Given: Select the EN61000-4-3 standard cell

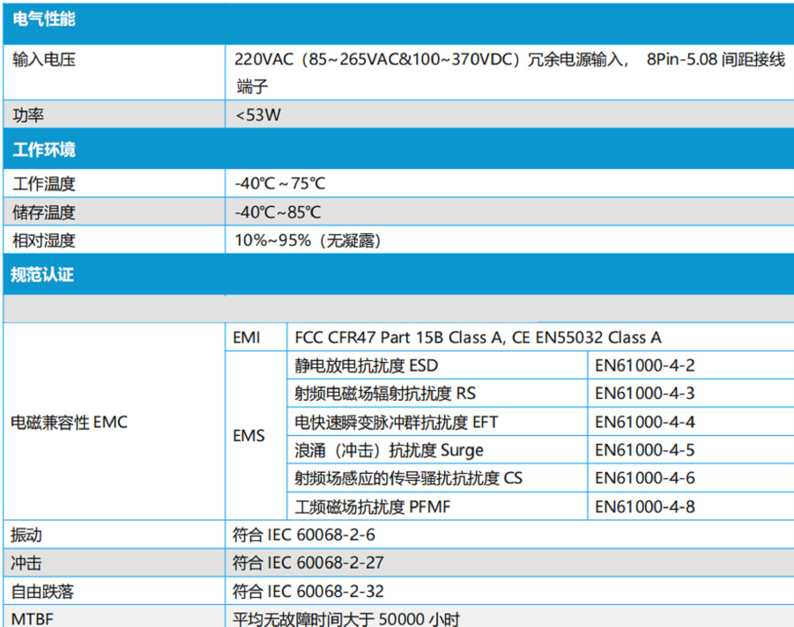Looking at the screenshot, I should click(x=691, y=394).
